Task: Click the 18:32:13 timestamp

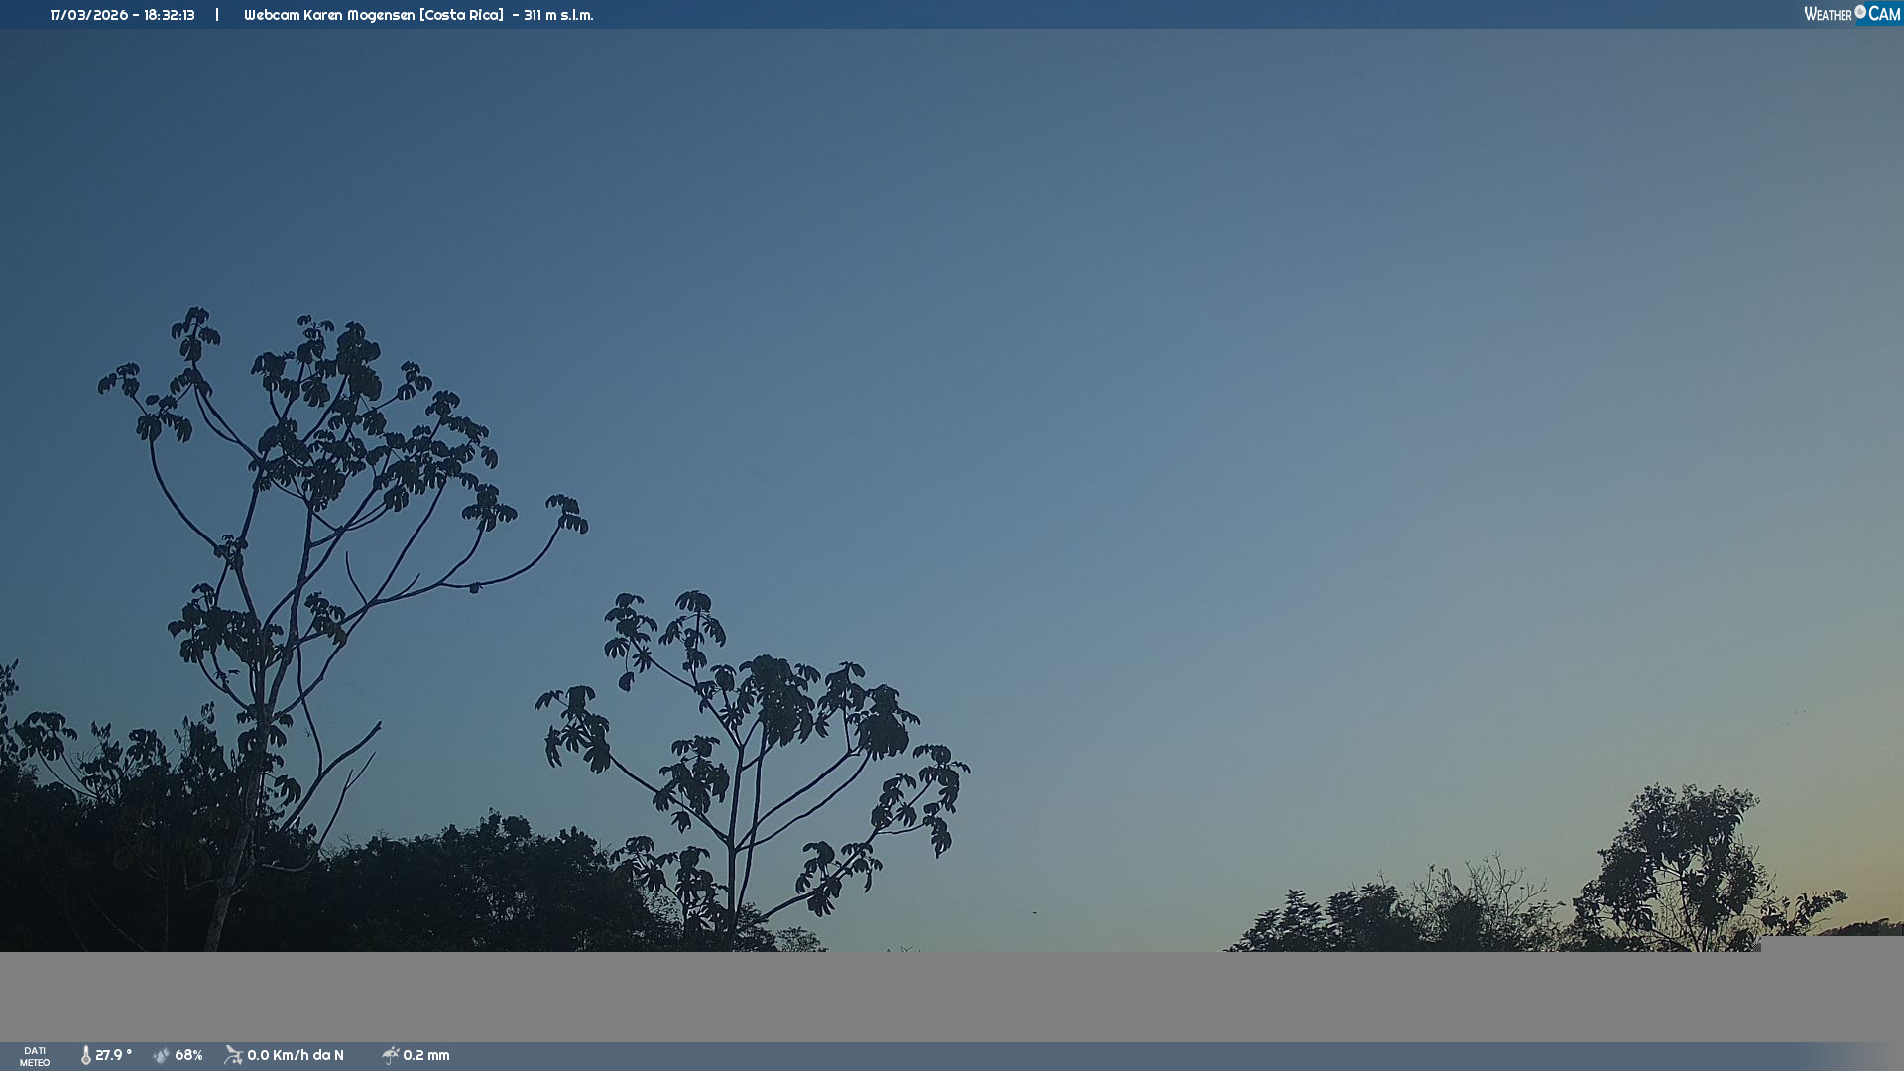Action: pyautogui.click(x=170, y=15)
